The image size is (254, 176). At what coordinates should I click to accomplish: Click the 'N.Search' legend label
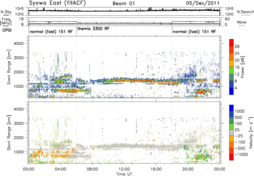(245, 12)
